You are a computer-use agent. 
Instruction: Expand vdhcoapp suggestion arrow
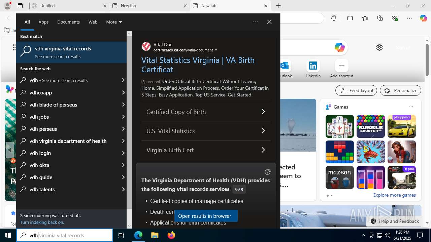coord(123,92)
